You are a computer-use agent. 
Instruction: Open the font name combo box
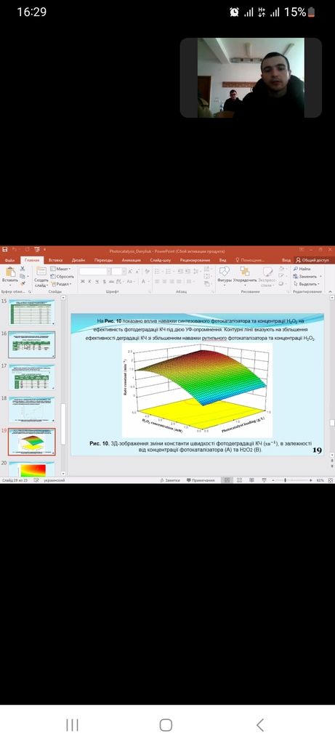[x=95, y=272]
